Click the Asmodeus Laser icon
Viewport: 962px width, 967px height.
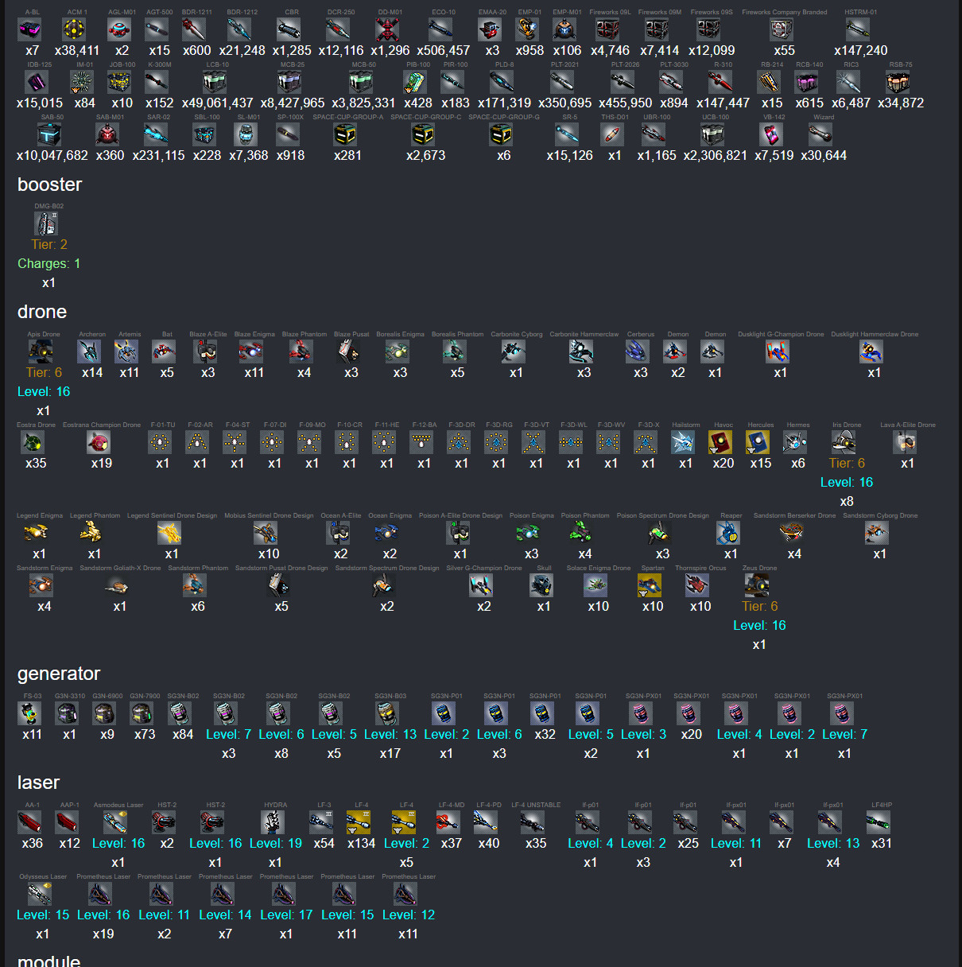click(115, 822)
